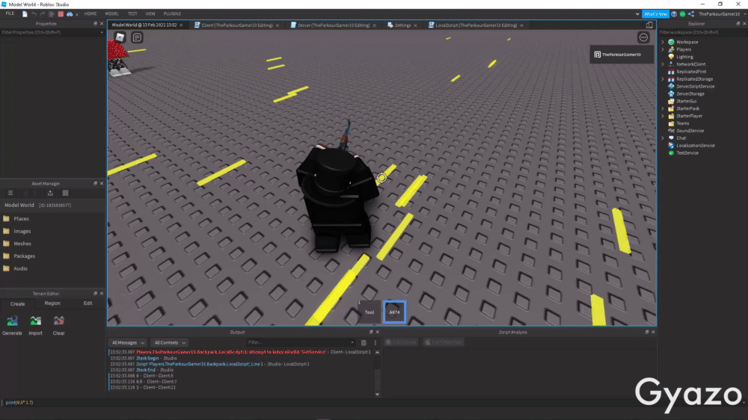The height and width of the screenshot is (420, 748).
Task: Switch Asset Manager to grid view icon
Action: coord(65,193)
